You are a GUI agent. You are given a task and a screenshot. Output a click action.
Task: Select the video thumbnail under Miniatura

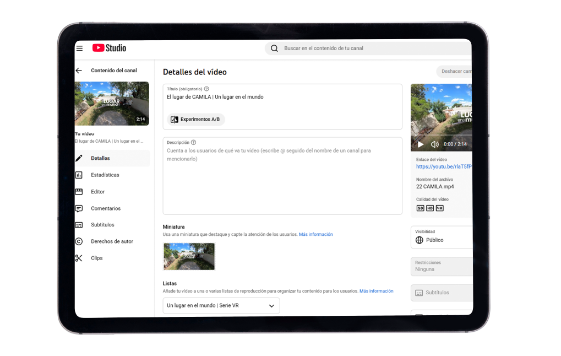189,256
